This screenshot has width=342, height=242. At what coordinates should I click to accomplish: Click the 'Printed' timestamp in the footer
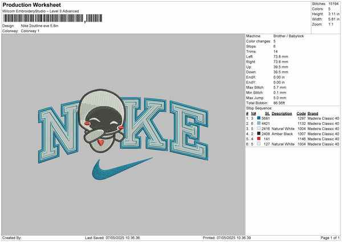pos(227,238)
